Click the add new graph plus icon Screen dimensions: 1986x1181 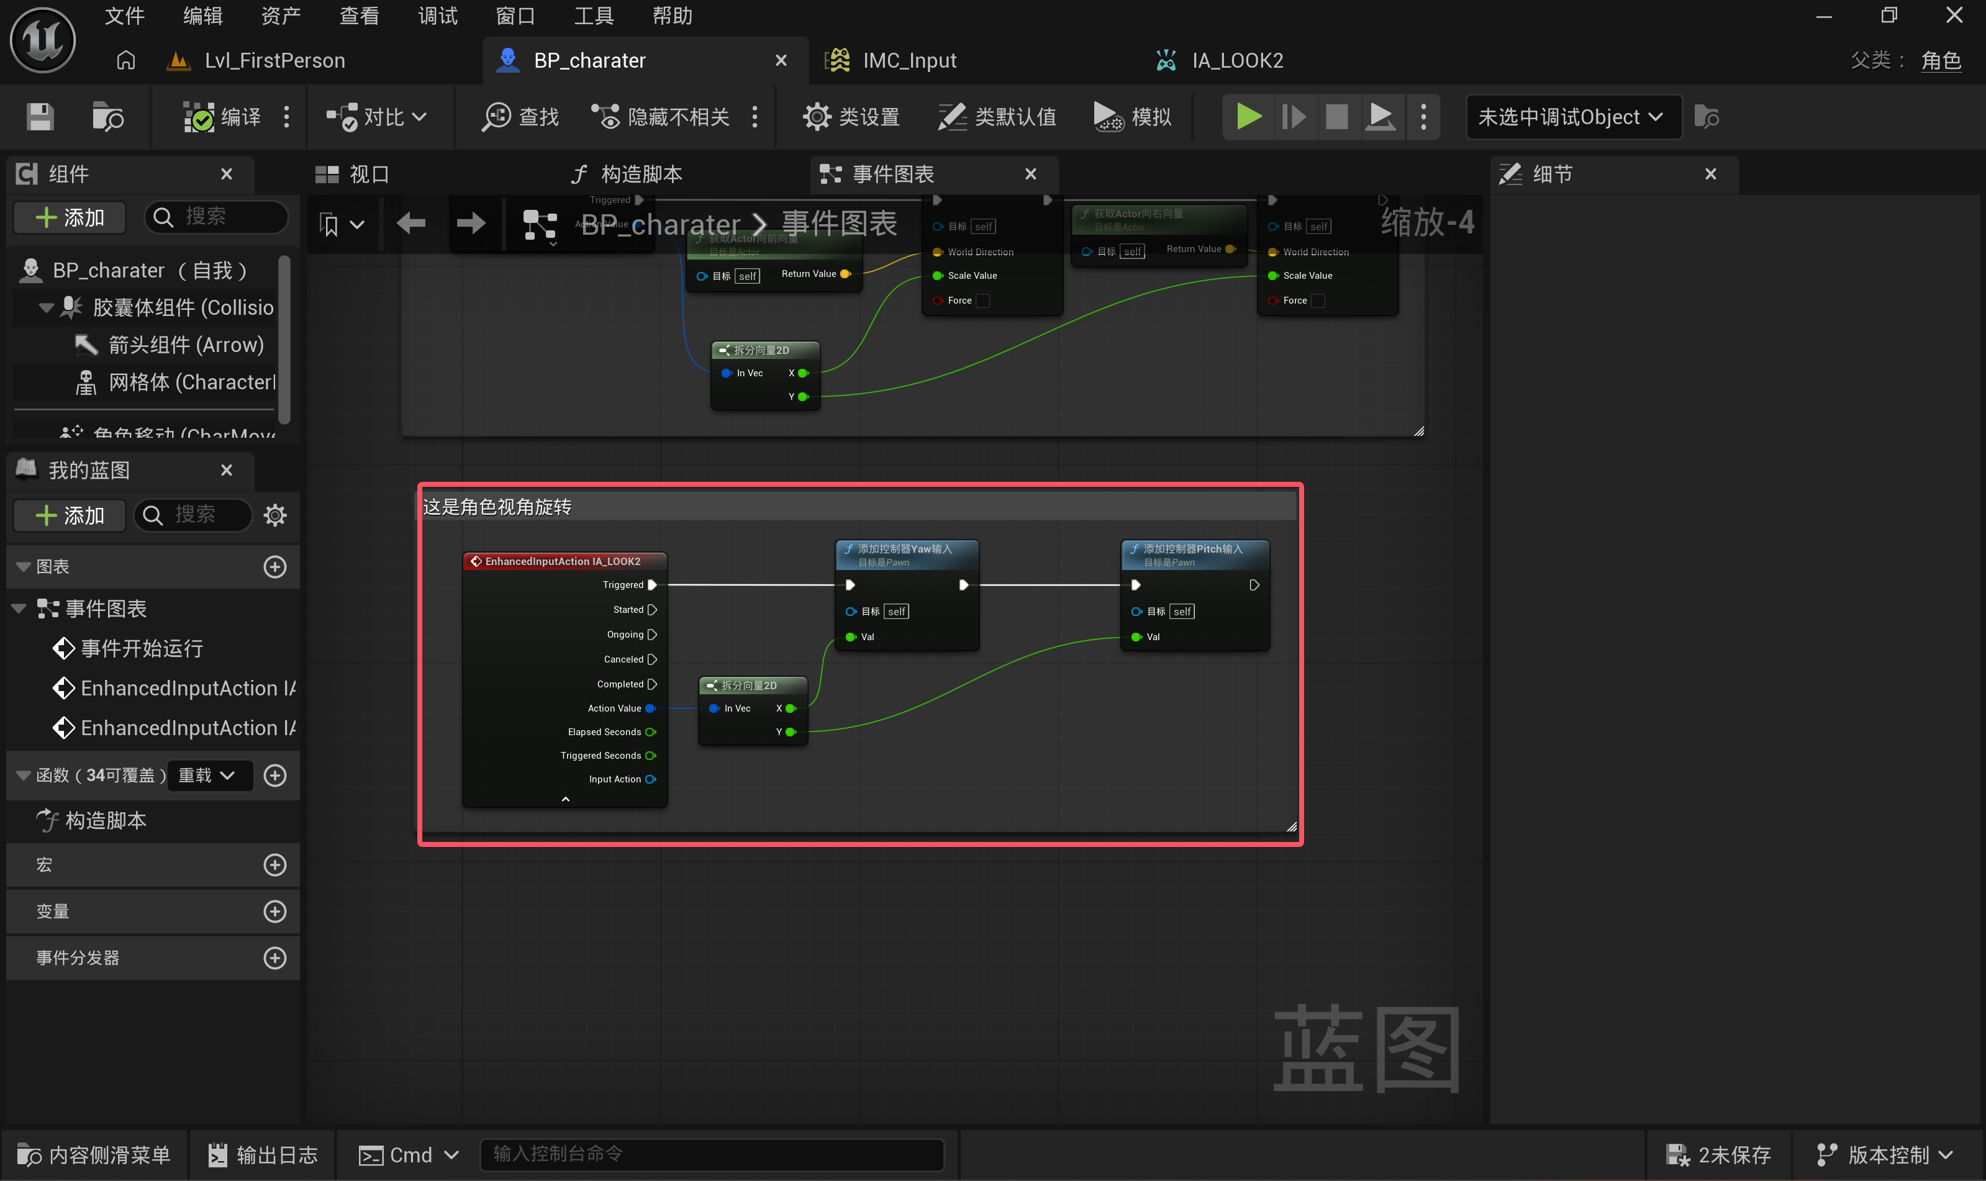click(x=274, y=567)
